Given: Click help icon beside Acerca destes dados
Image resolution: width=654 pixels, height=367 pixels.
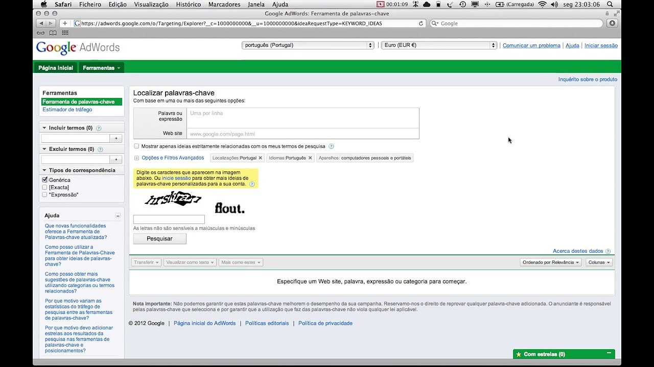Looking at the screenshot, I should point(608,251).
